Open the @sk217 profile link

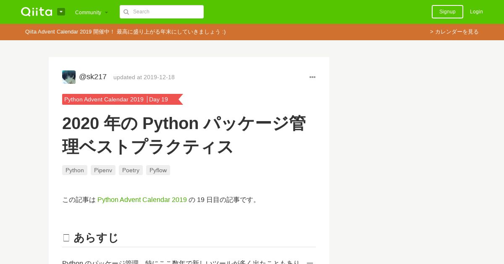tap(93, 77)
